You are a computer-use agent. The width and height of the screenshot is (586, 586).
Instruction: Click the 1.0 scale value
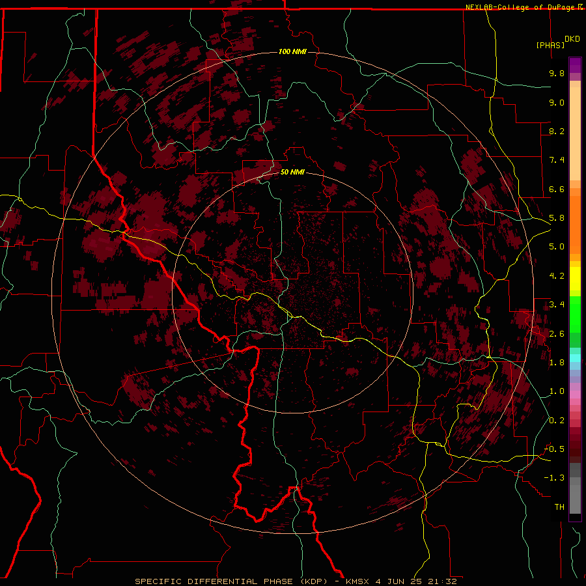click(x=557, y=391)
